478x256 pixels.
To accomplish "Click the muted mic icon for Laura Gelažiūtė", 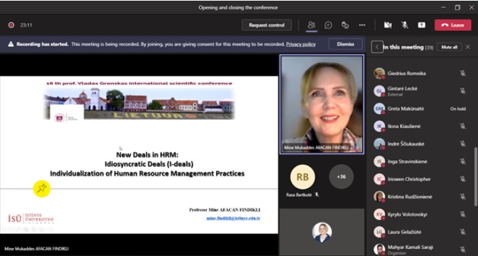I will click(463, 232).
